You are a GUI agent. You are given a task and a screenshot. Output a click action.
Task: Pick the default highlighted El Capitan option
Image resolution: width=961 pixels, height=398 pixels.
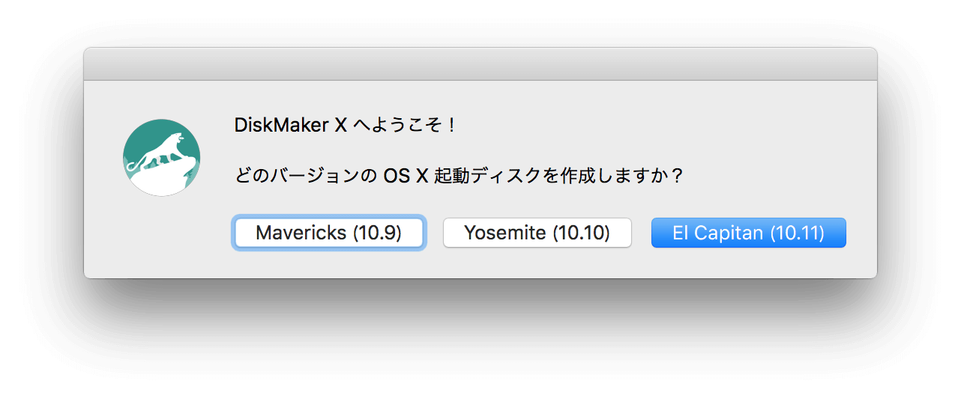click(749, 233)
